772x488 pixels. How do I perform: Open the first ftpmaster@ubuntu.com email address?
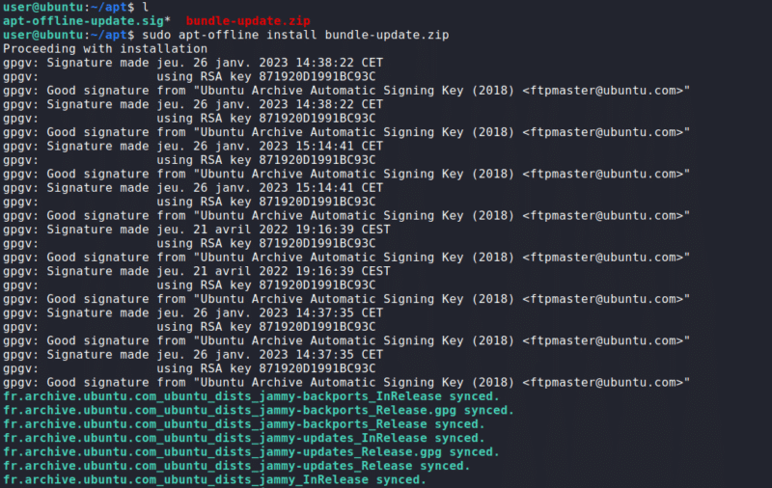(606, 91)
